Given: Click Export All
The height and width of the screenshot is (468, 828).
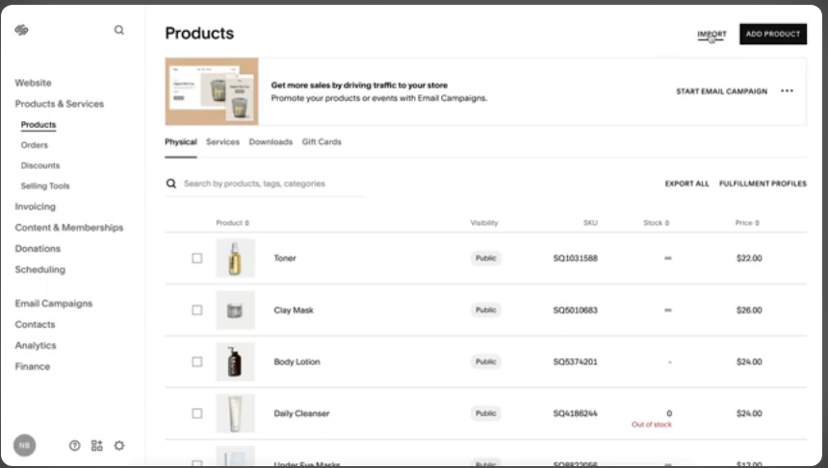Looking at the screenshot, I should pyautogui.click(x=686, y=184).
